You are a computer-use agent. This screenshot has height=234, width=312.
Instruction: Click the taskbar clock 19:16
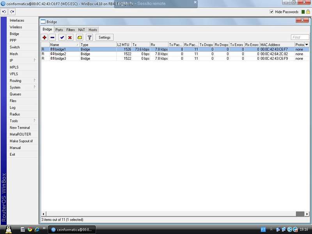click(x=304, y=229)
